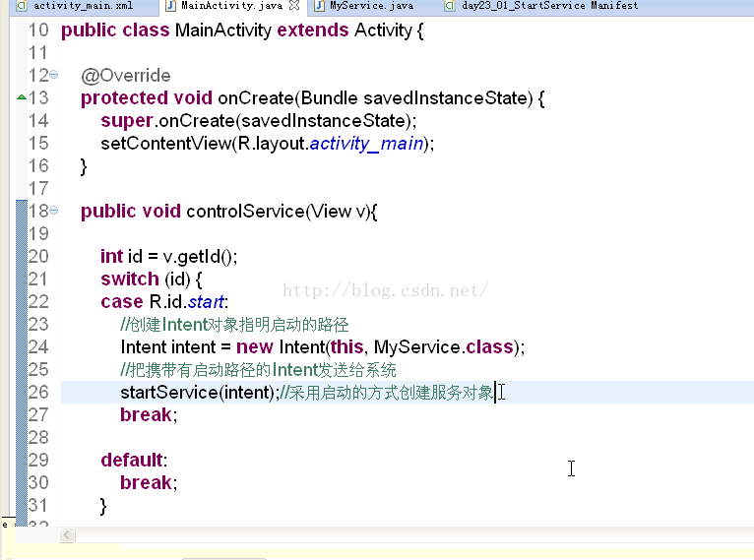Click on 'super' keyword on line 14

pyautogui.click(x=126, y=121)
